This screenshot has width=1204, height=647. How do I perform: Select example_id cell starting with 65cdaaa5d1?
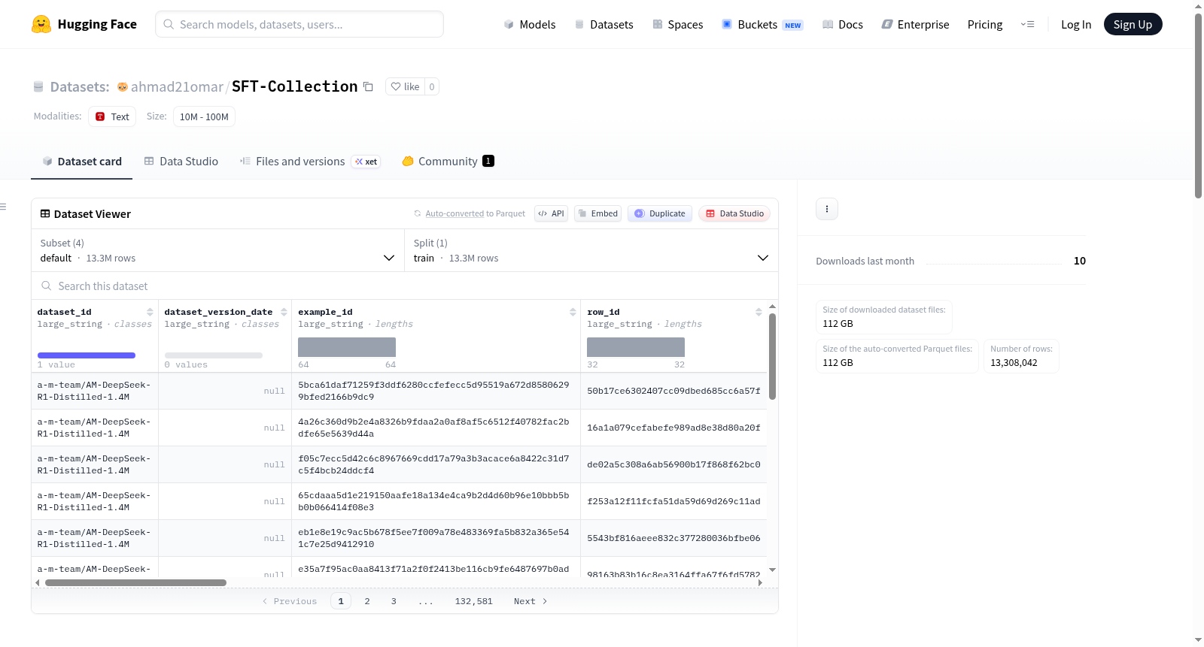(436, 501)
